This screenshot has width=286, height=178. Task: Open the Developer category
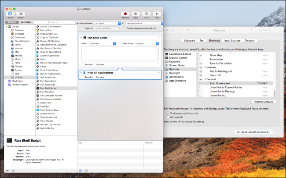pyautogui.click(x=20, y=37)
